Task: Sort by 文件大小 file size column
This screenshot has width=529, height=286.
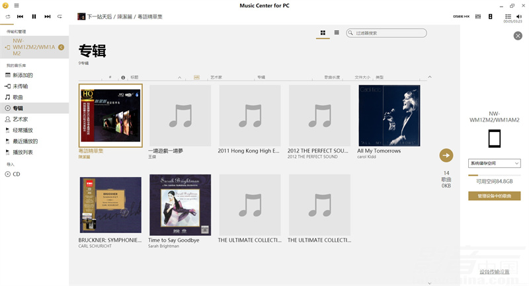Action: tap(362, 77)
